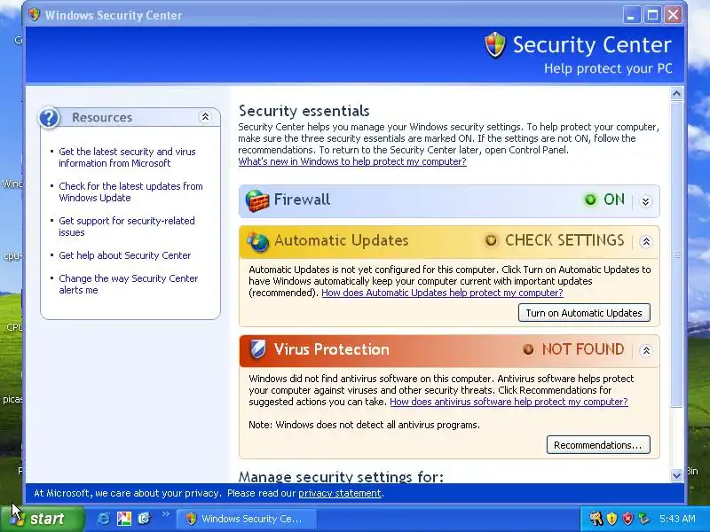Click the title bar shield icon
710x532 pixels.
(x=34, y=14)
